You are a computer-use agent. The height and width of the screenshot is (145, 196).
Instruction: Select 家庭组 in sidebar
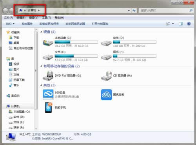[x=13, y=96]
